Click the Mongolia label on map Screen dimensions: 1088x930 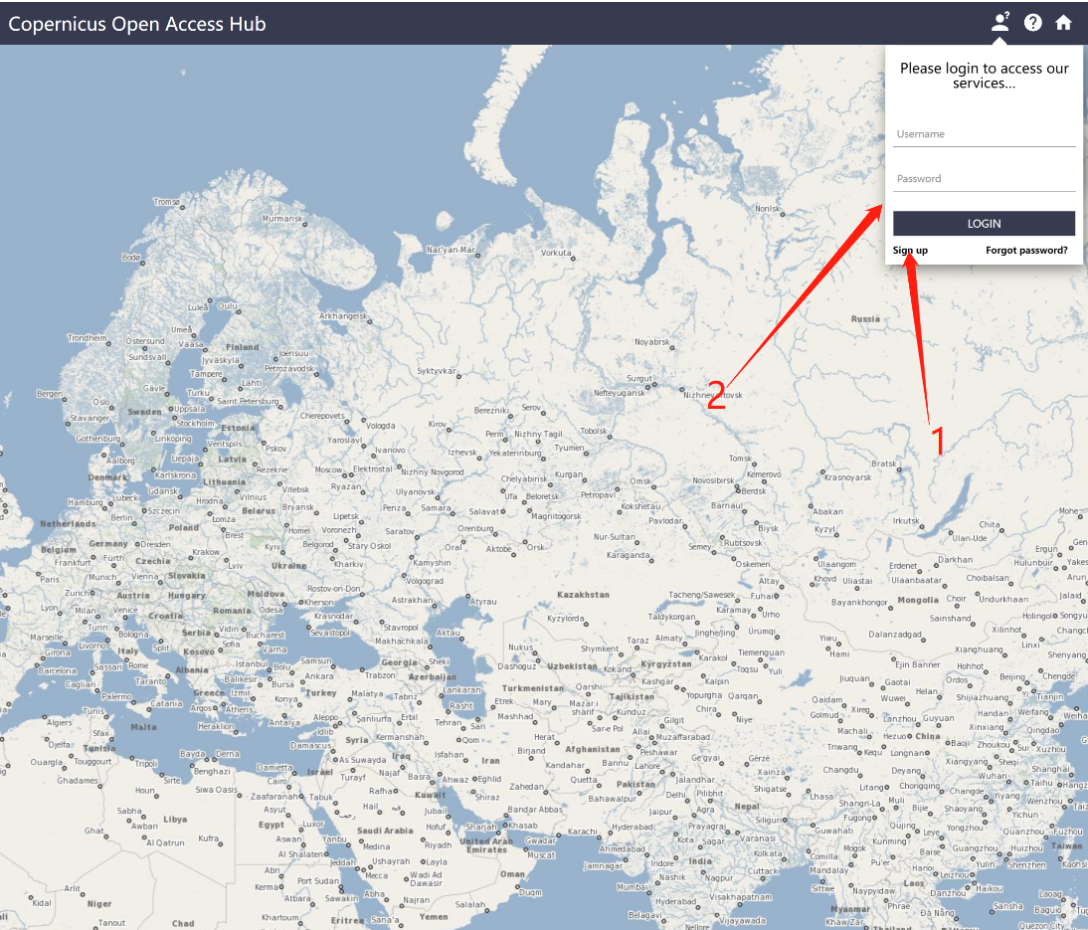point(917,600)
